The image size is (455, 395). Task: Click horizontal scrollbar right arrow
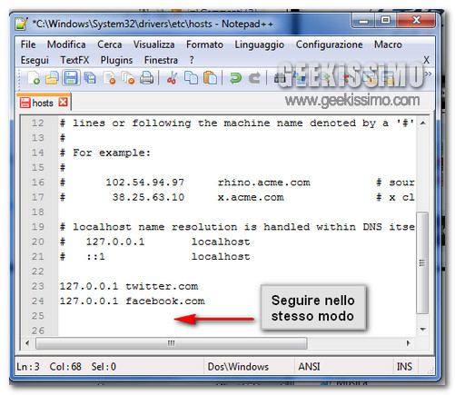tap(408, 343)
